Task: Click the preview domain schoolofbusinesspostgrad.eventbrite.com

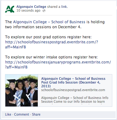Action: click(x=73, y=90)
